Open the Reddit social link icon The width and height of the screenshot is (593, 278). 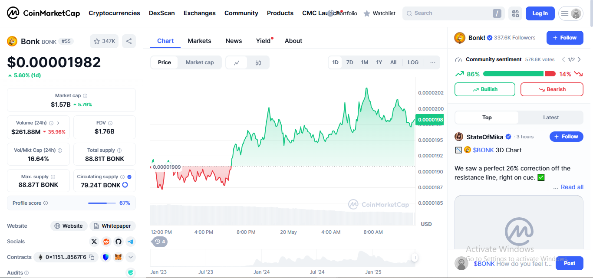click(x=106, y=242)
